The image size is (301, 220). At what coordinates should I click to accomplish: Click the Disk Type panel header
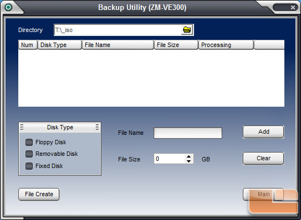[x=60, y=127]
